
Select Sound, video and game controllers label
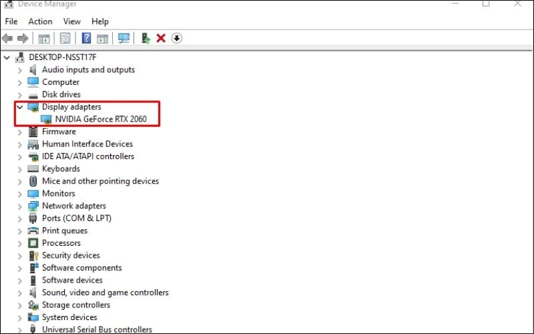[x=105, y=293]
